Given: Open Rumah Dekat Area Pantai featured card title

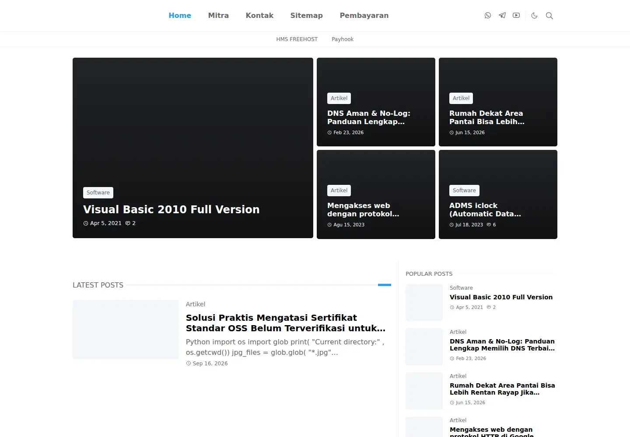Looking at the screenshot, I should click(486, 118).
